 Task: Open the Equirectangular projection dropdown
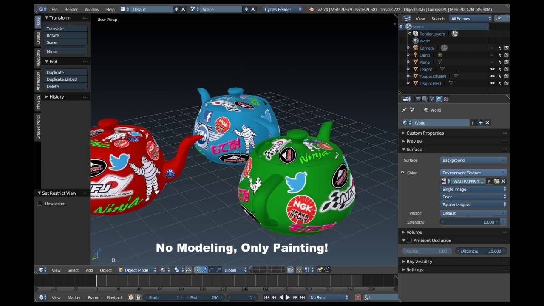point(473,204)
